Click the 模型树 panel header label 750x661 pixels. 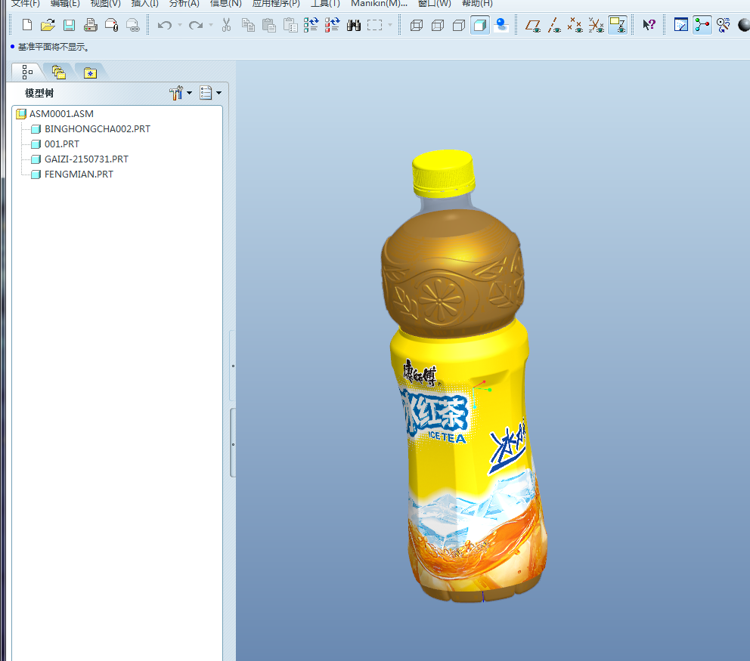[39, 93]
